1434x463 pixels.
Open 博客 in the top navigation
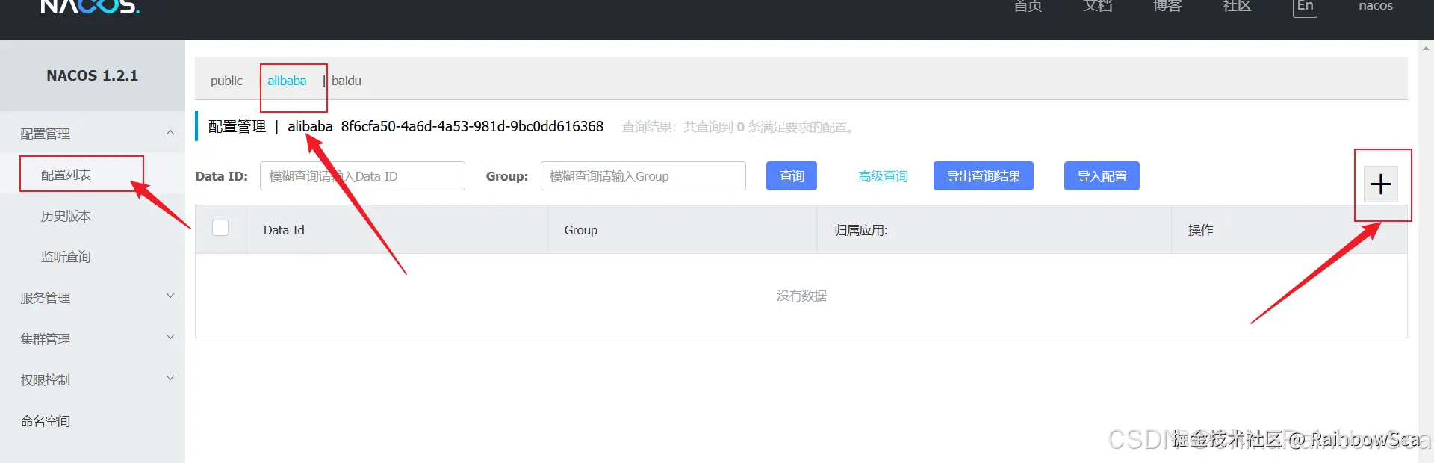1167,6
